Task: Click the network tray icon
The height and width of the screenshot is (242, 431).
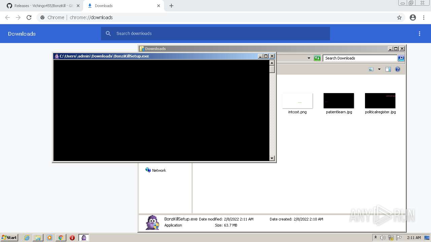Action: coord(391,238)
